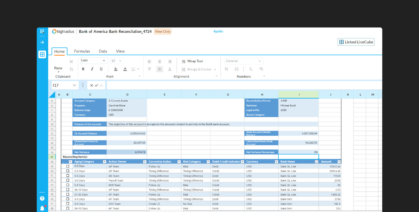Image resolution: width=419 pixels, height=212 pixels.
Task: Open the Lato font family dropdown
Action: click(94, 61)
